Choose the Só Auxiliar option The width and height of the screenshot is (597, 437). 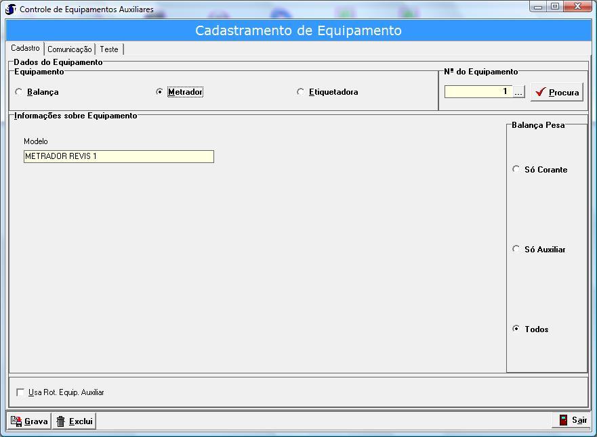(x=516, y=249)
